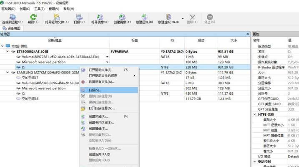Choose Create Region (创建区域(R)...) menu item
The image size is (299, 167).
tap(109, 116)
